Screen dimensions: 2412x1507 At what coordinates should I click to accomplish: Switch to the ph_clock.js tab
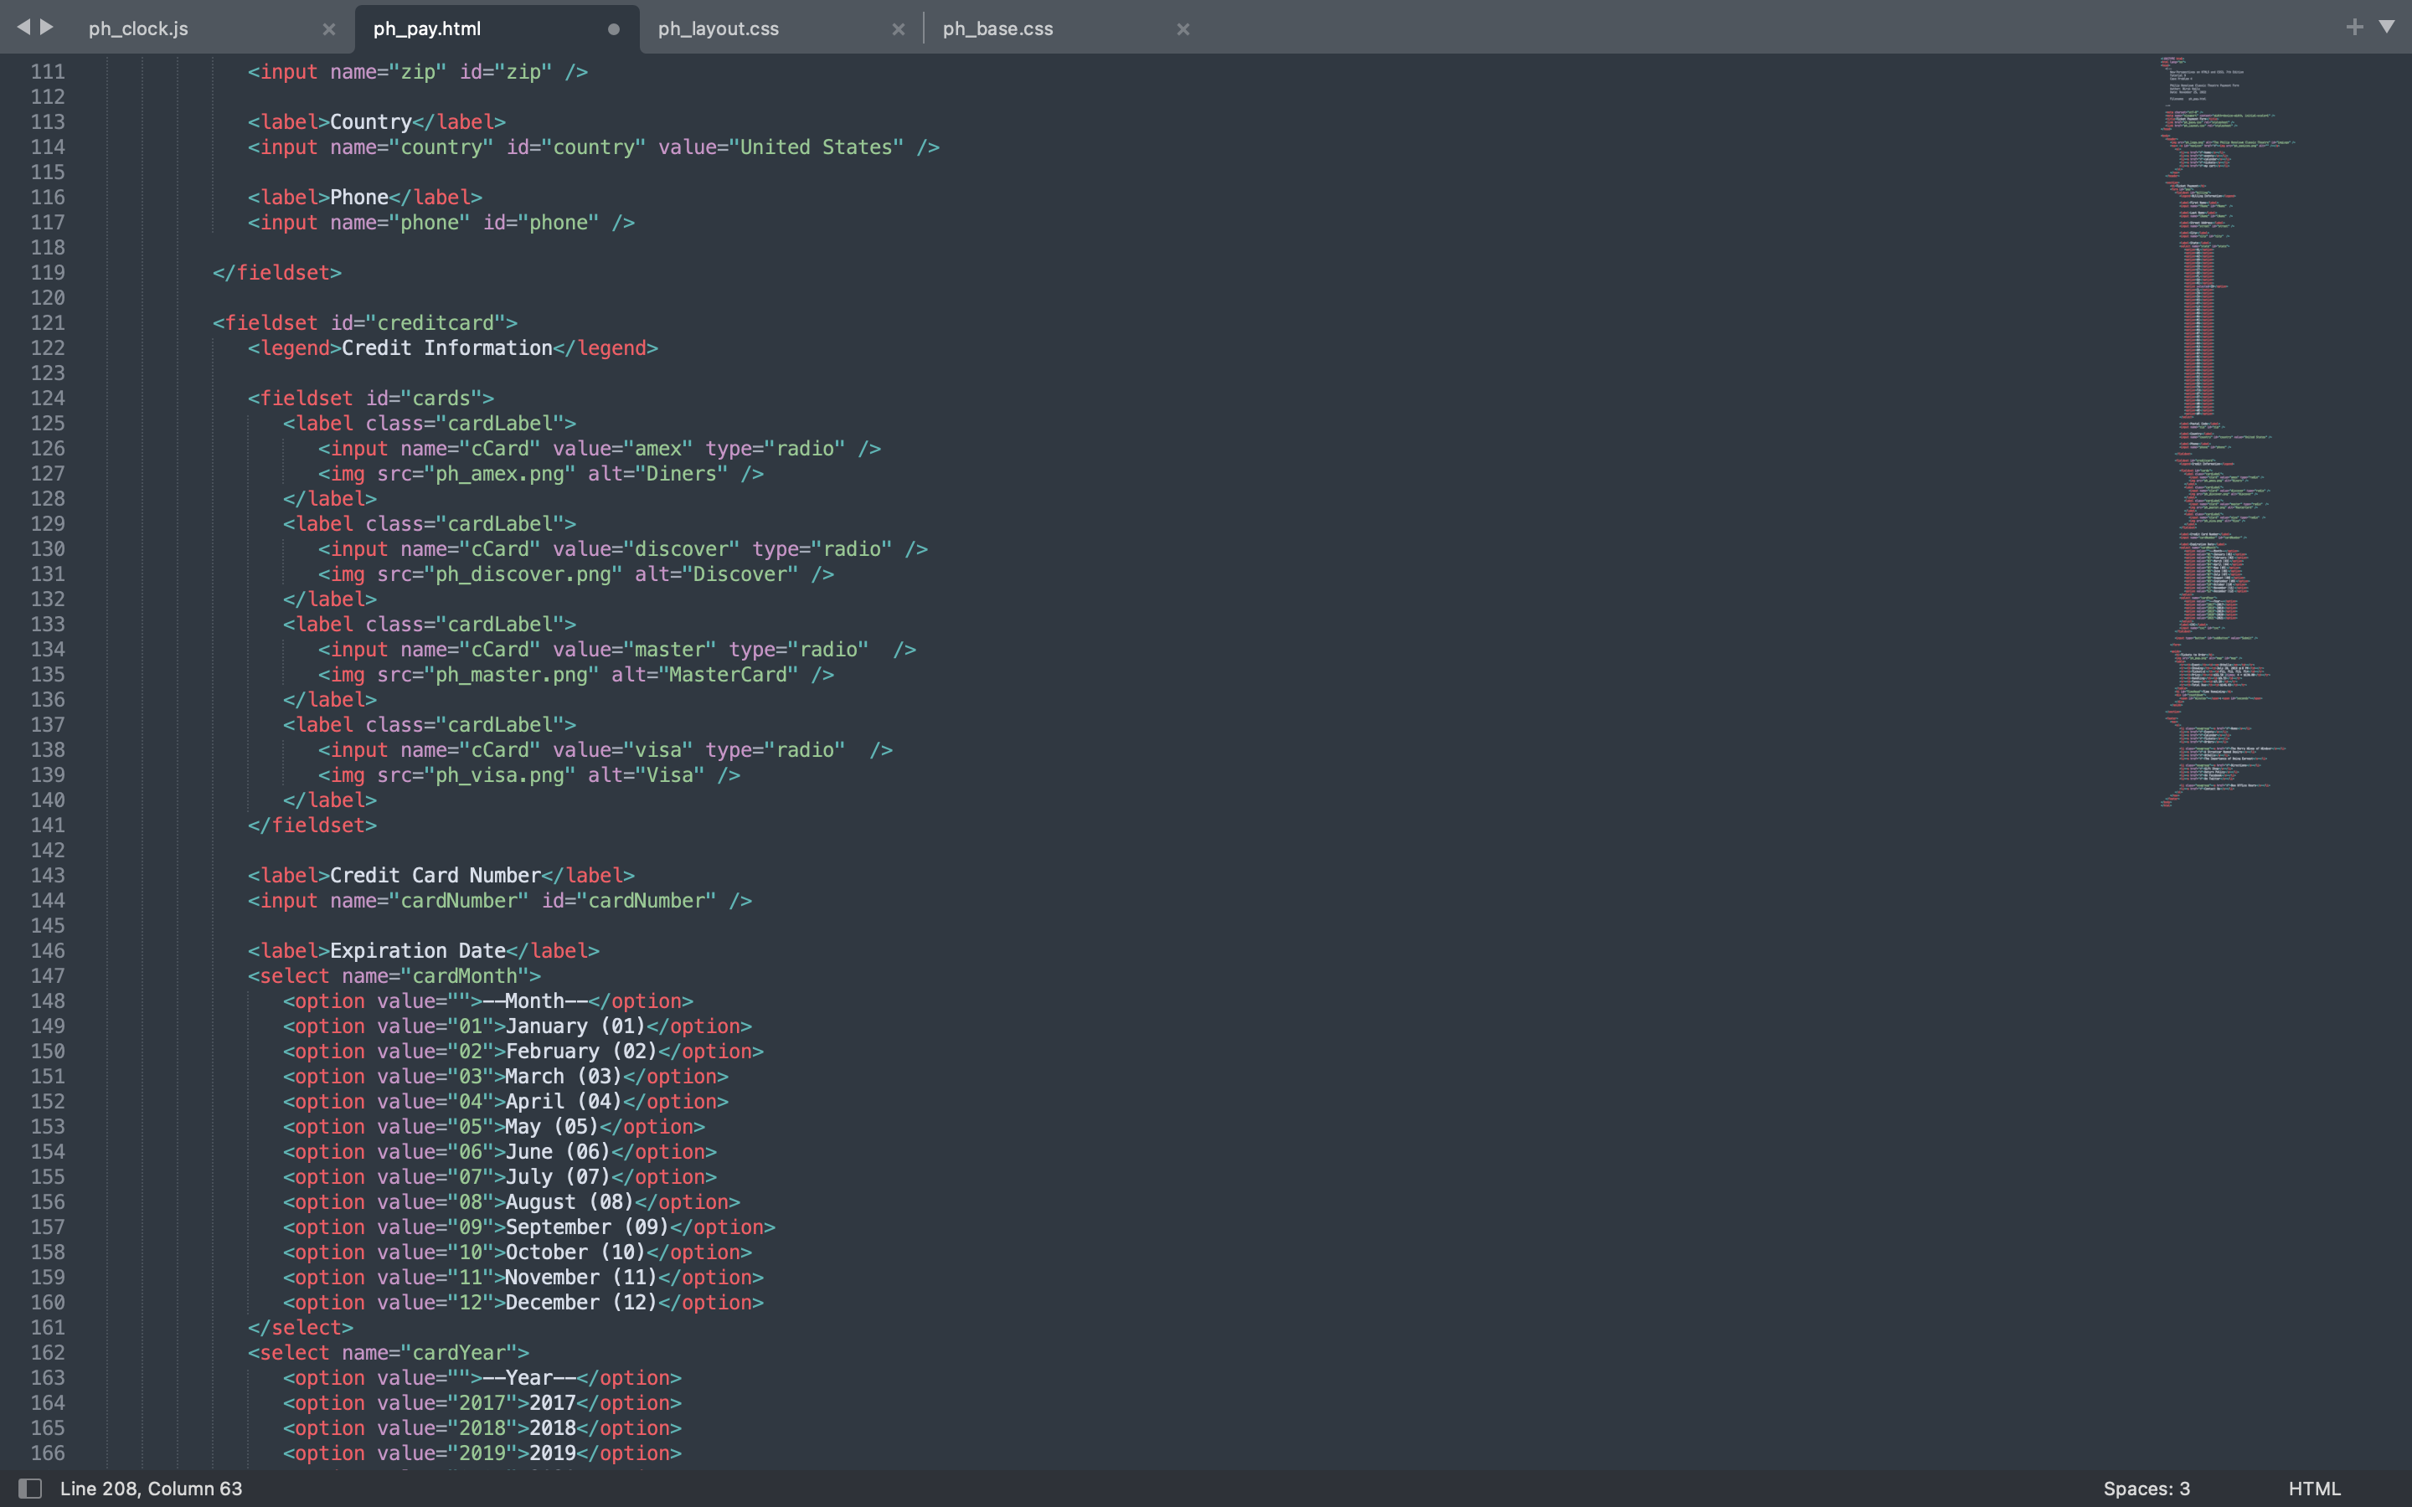[x=138, y=29]
